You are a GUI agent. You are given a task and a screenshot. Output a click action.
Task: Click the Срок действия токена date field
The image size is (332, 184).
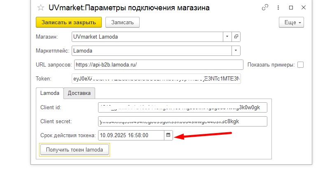(131, 135)
